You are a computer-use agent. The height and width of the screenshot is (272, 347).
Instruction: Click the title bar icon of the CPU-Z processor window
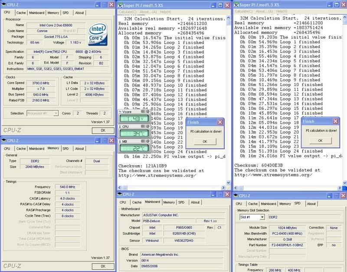tap(4, 5)
